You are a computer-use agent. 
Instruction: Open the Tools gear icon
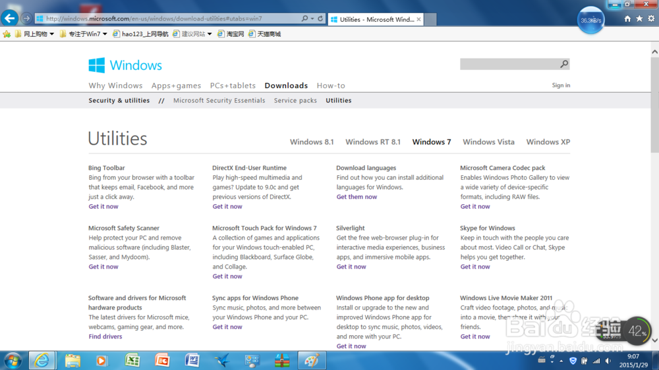click(651, 18)
